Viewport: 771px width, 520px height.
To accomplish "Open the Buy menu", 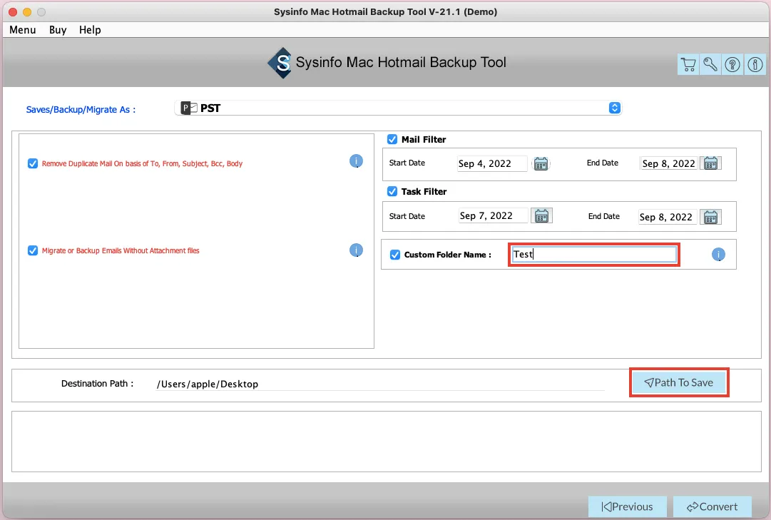I will pyautogui.click(x=58, y=29).
